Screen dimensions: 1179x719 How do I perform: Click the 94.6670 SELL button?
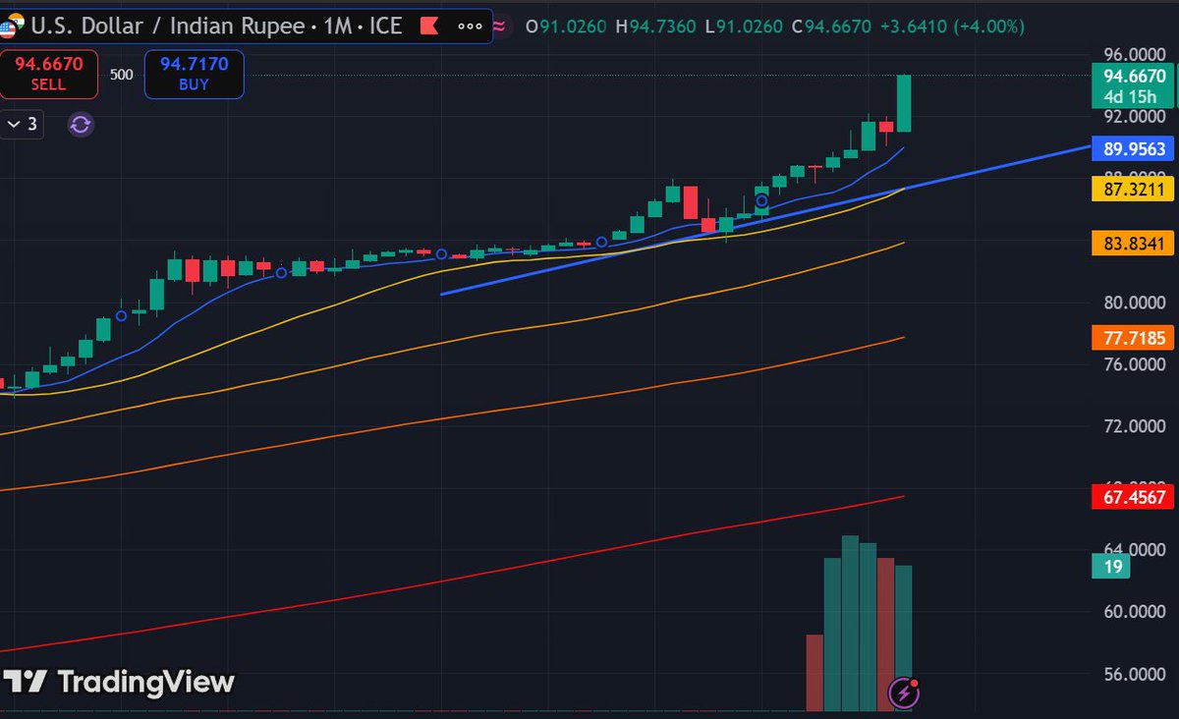(48, 74)
